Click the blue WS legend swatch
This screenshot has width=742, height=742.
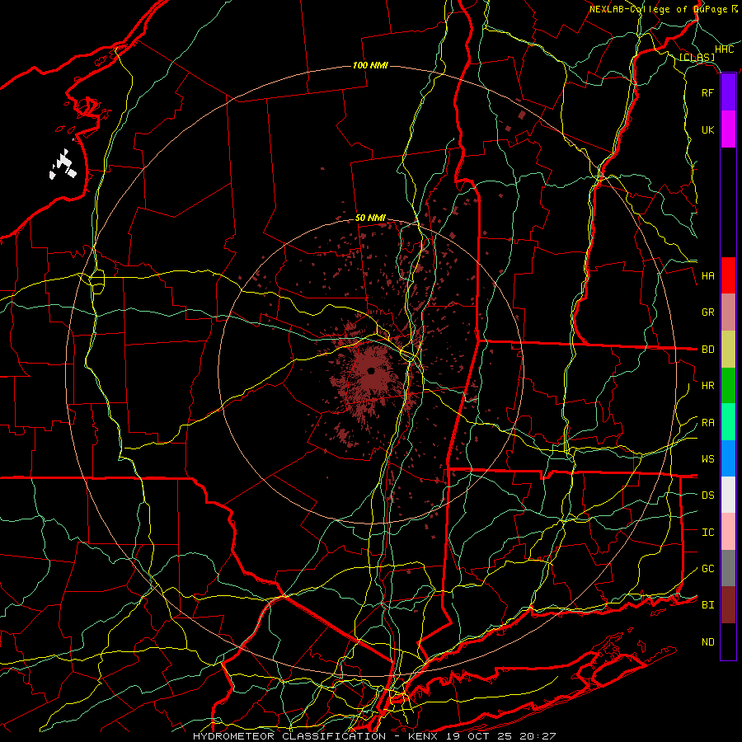(728, 458)
